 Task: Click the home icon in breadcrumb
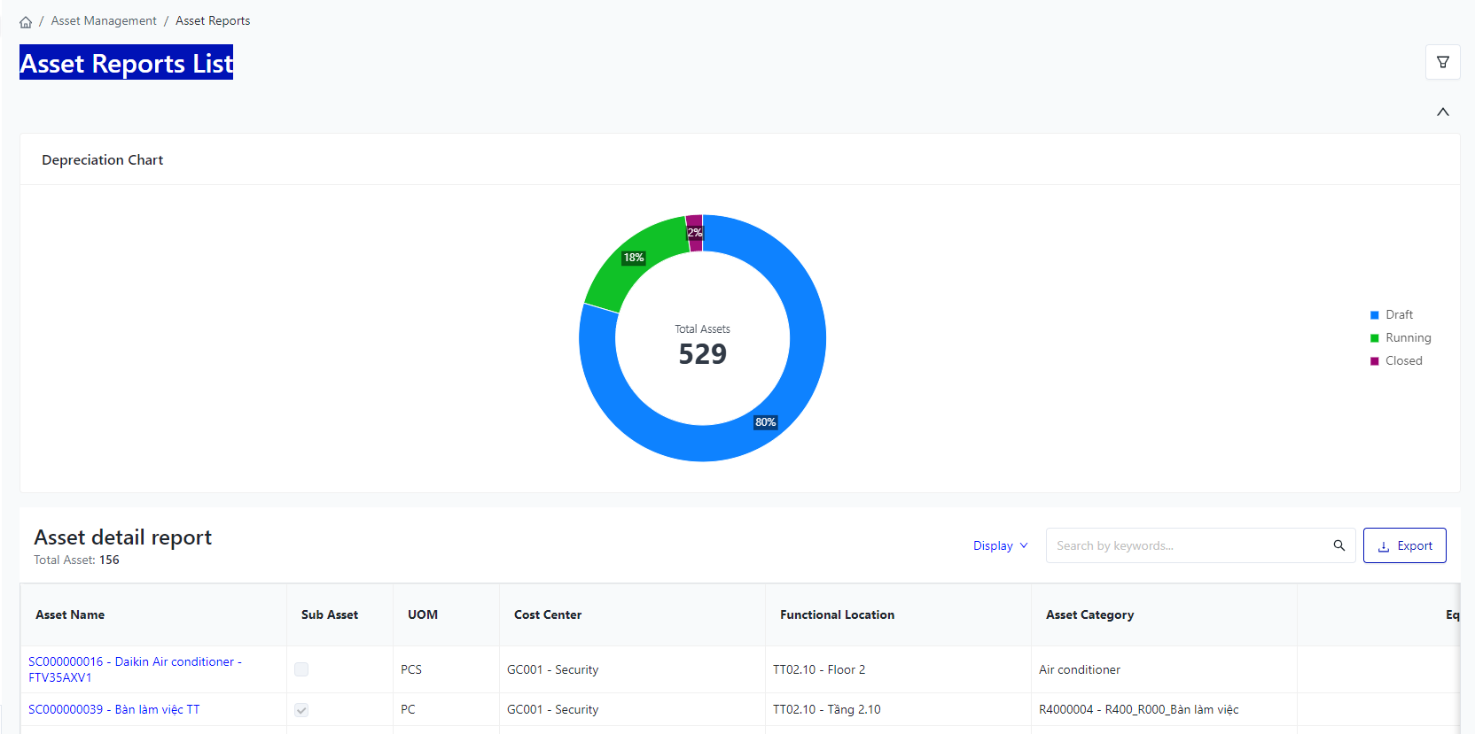26,22
